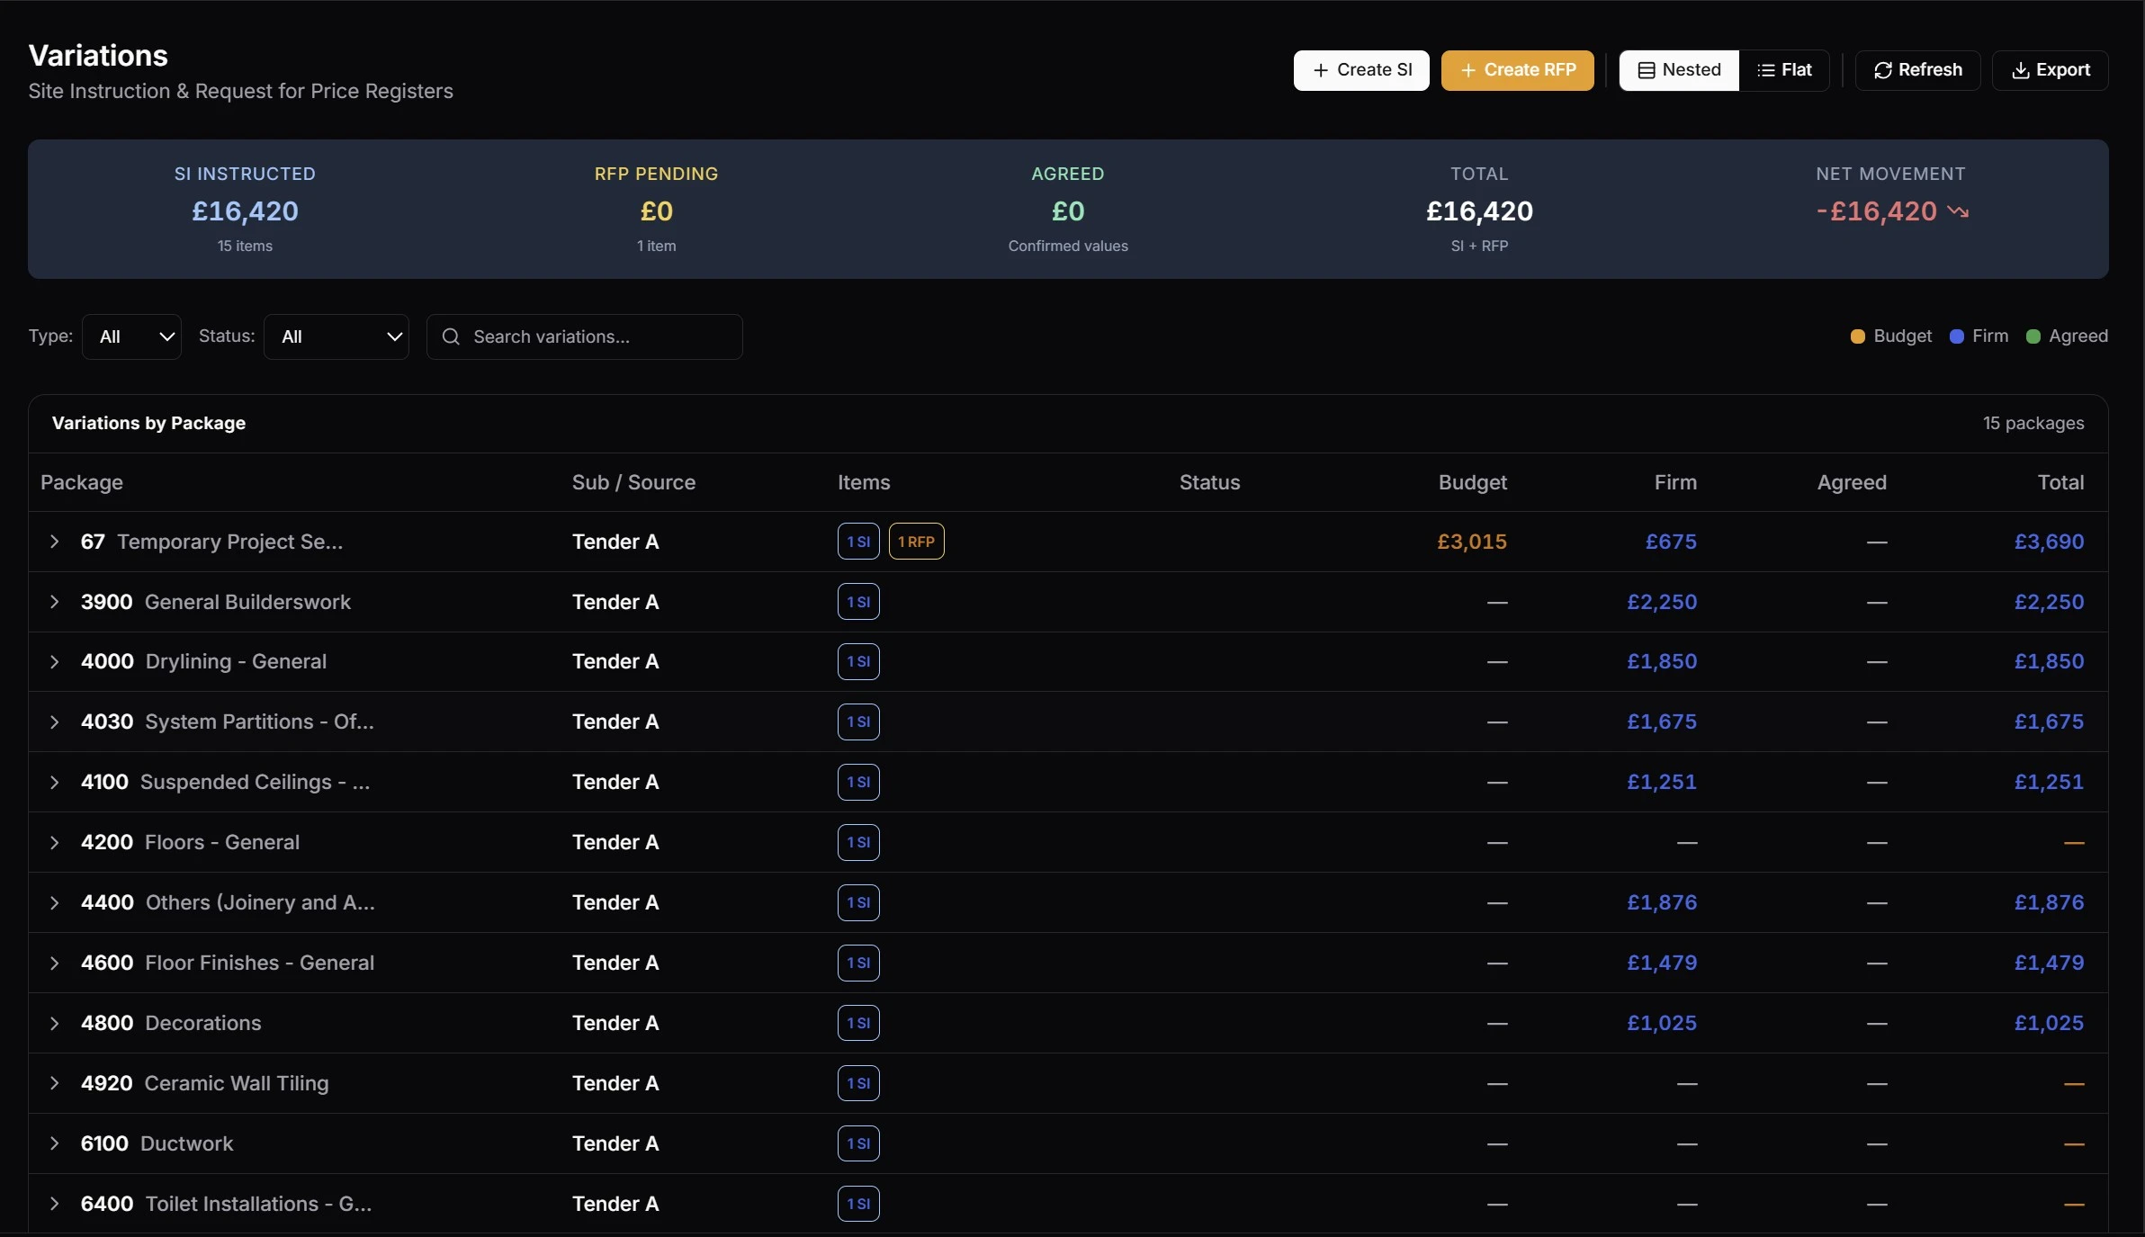Switch to Nested view
Image resolution: width=2145 pixels, height=1237 pixels.
point(1679,70)
